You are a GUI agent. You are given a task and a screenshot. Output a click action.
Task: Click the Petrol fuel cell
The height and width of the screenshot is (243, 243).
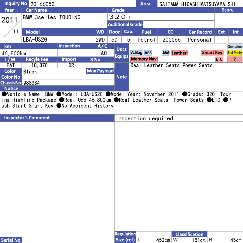pyautogui.click(x=146, y=40)
